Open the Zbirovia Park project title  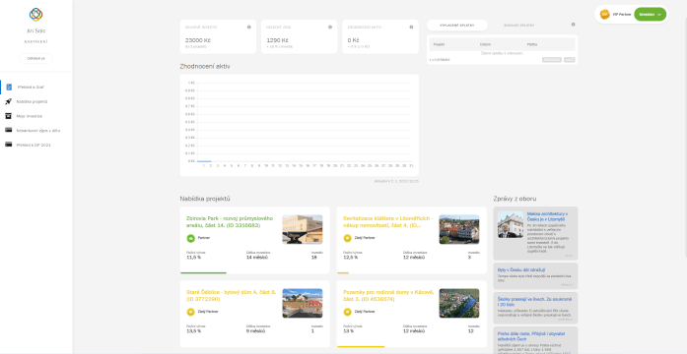click(x=230, y=222)
